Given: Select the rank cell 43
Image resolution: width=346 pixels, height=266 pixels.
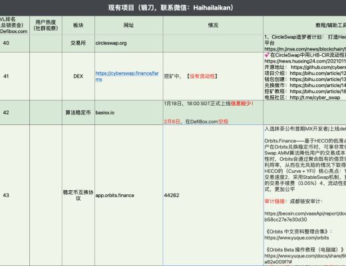Looking at the screenshot, I should tap(15, 196).
